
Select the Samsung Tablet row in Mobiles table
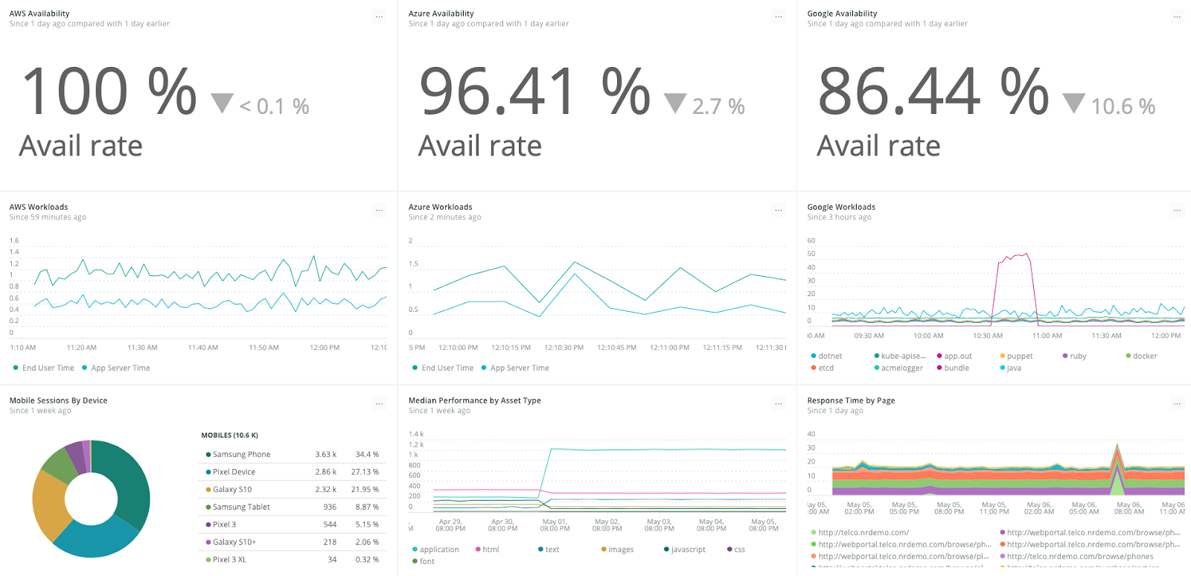tap(293, 507)
